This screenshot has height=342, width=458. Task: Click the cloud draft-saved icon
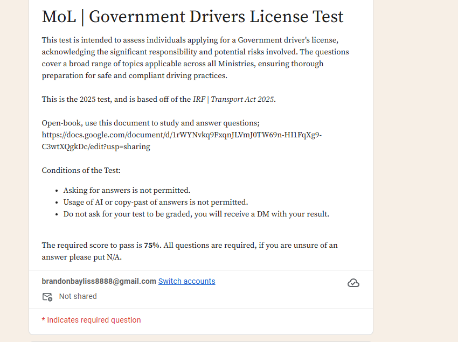353,283
